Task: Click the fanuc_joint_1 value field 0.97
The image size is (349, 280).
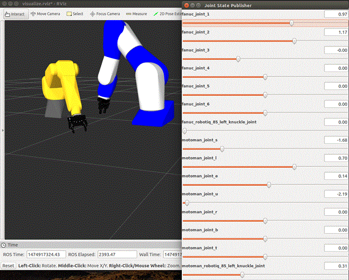Action: pos(336,14)
